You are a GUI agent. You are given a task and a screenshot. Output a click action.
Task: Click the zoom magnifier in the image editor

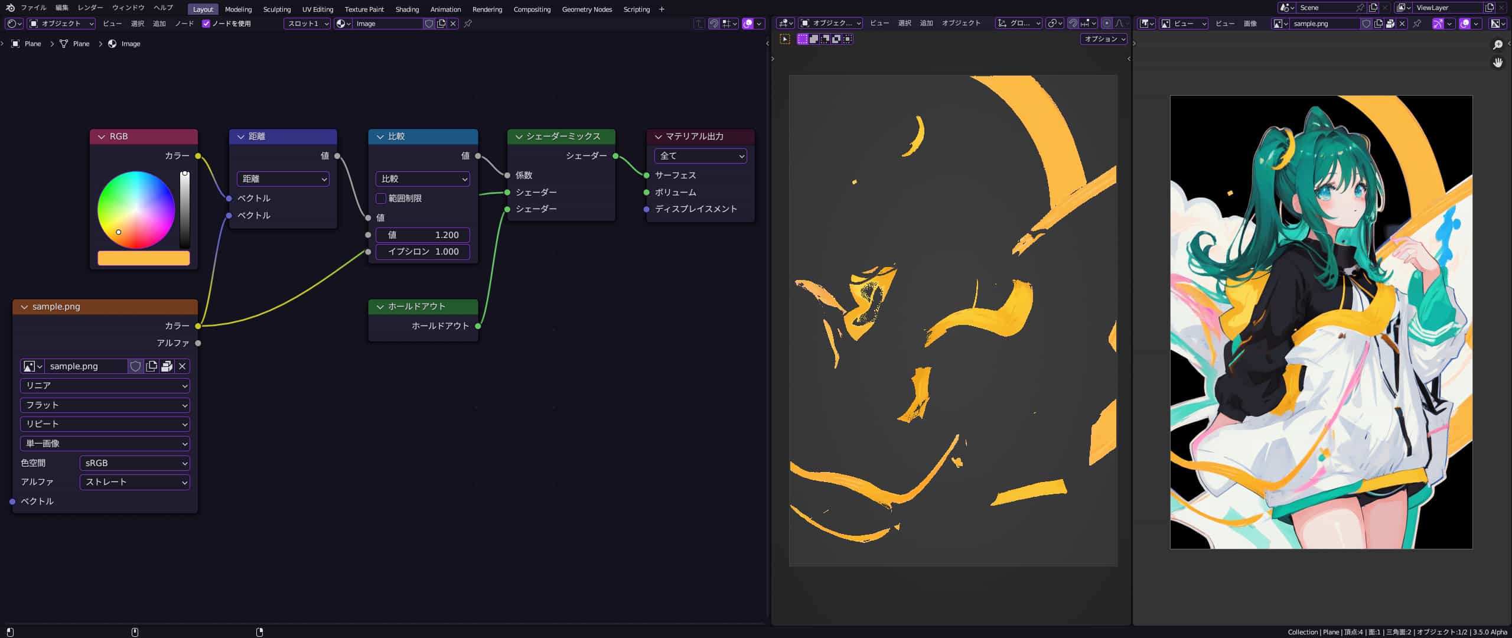point(1498,45)
